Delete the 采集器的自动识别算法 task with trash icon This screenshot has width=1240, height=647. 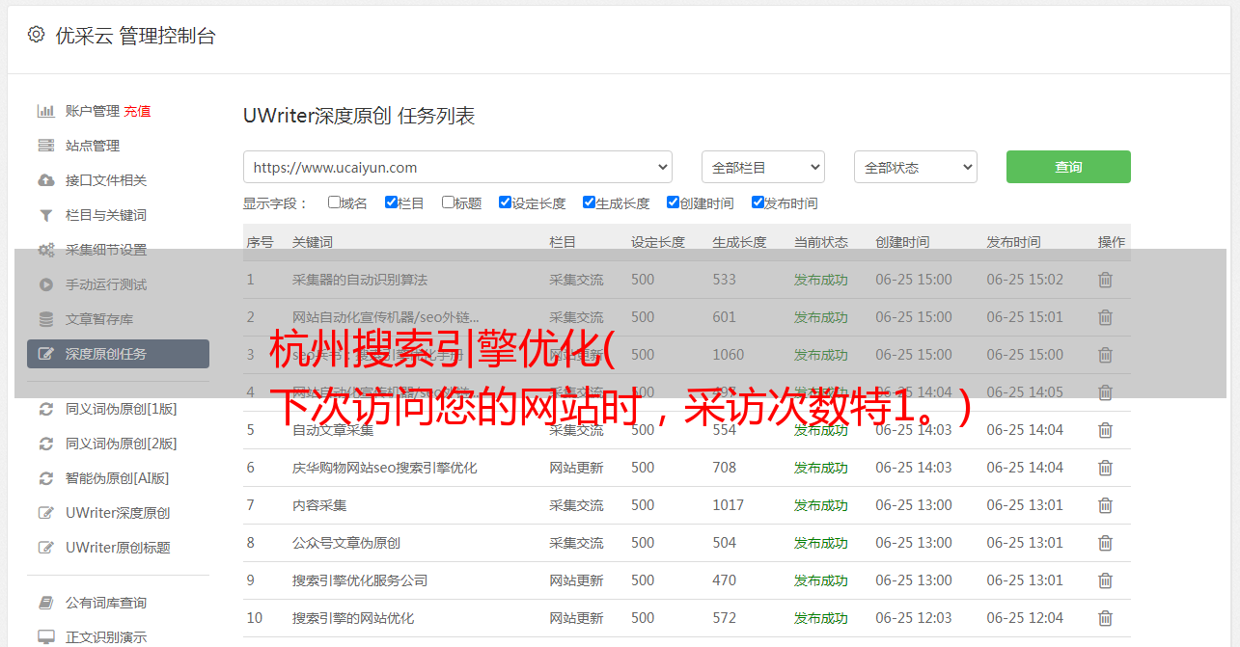click(x=1106, y=280)
